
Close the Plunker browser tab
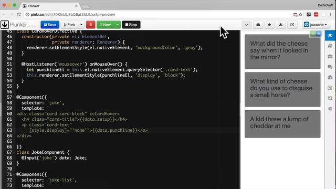(76, 6)
